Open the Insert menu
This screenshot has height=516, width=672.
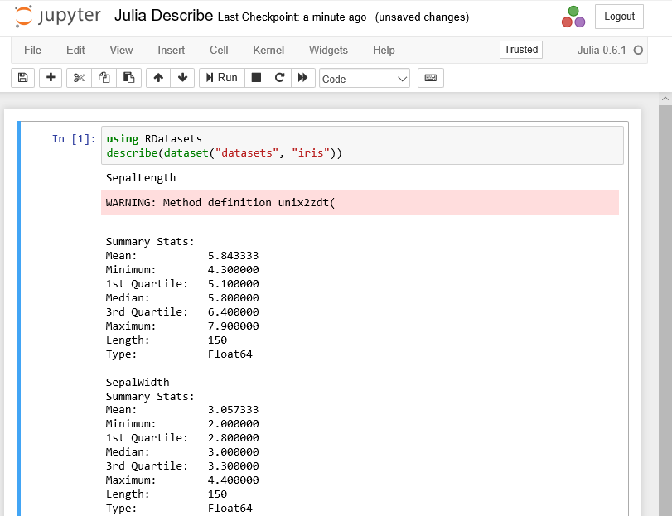point(171,50)
